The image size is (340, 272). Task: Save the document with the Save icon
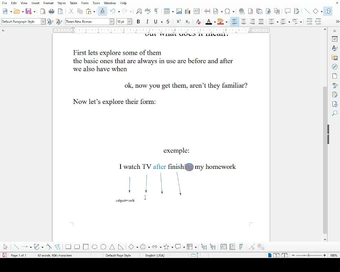[28, 11]
